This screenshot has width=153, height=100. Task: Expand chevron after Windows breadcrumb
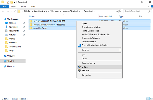[x=60, y=11]
